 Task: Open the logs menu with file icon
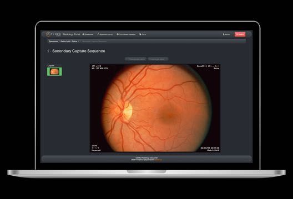point(143,34)
